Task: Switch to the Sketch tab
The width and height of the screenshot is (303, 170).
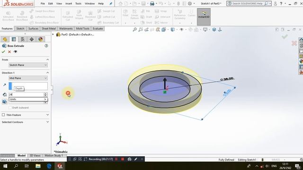Action: (x=20, y=28)
